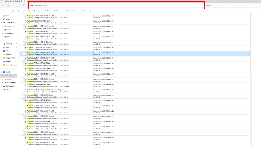Add a new File Explorer tab
261x146 pixels.
(30, 1)
